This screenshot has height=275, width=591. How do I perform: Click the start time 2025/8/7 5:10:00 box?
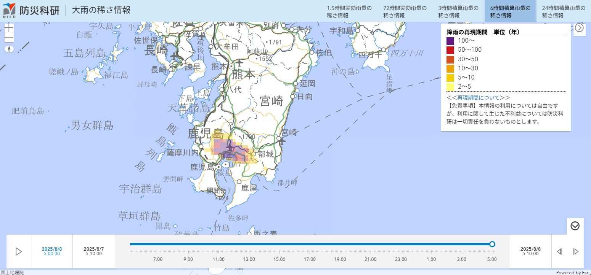coord(93,251)
